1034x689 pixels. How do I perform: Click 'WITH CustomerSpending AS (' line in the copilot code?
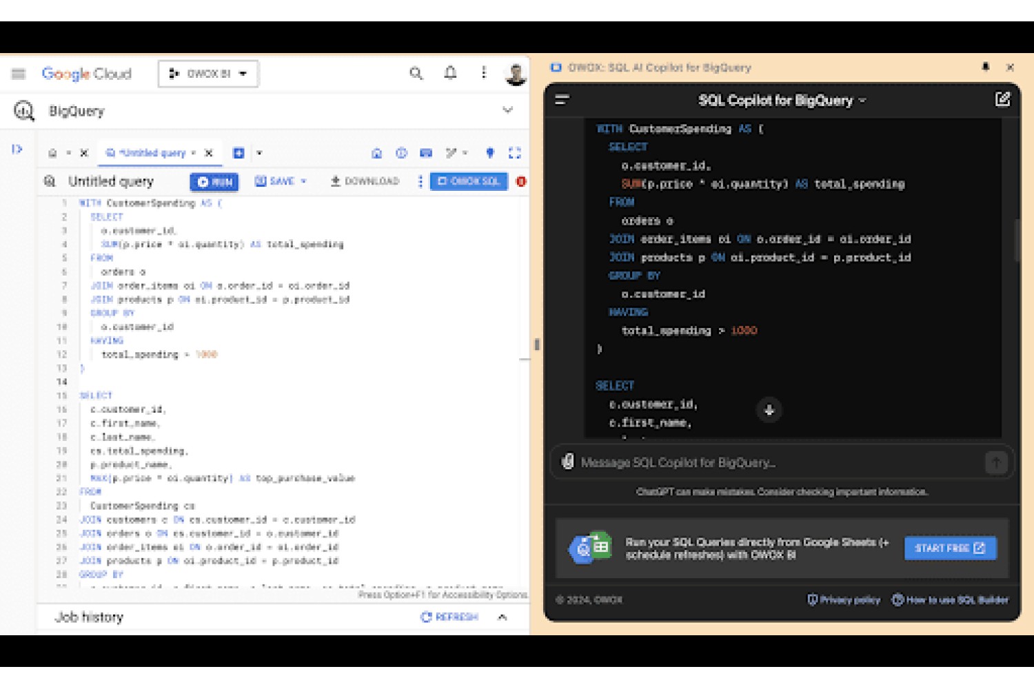[x=680, y=129]
